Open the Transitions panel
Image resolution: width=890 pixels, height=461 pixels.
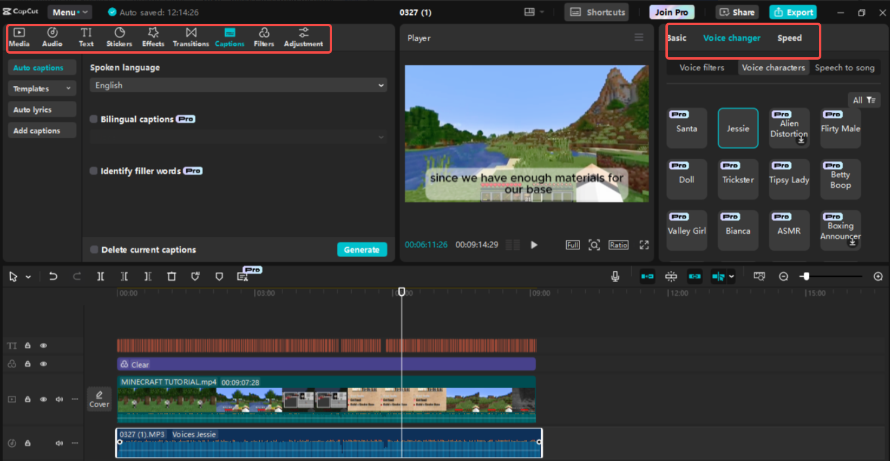pos(191,37)
